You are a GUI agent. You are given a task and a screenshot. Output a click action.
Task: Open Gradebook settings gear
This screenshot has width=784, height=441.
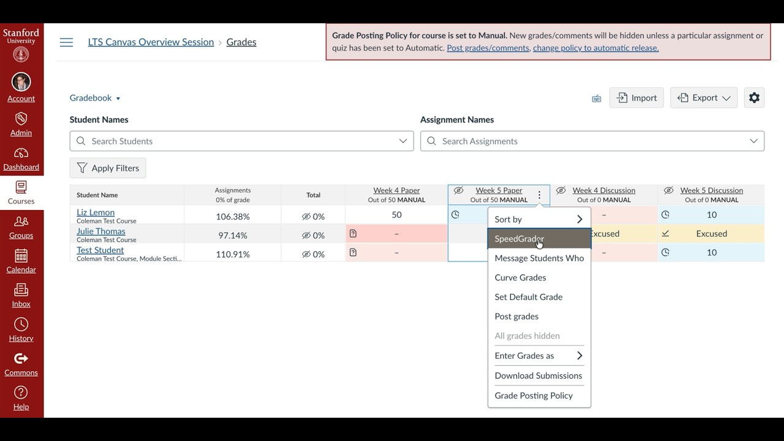click(x=754, y=98)
